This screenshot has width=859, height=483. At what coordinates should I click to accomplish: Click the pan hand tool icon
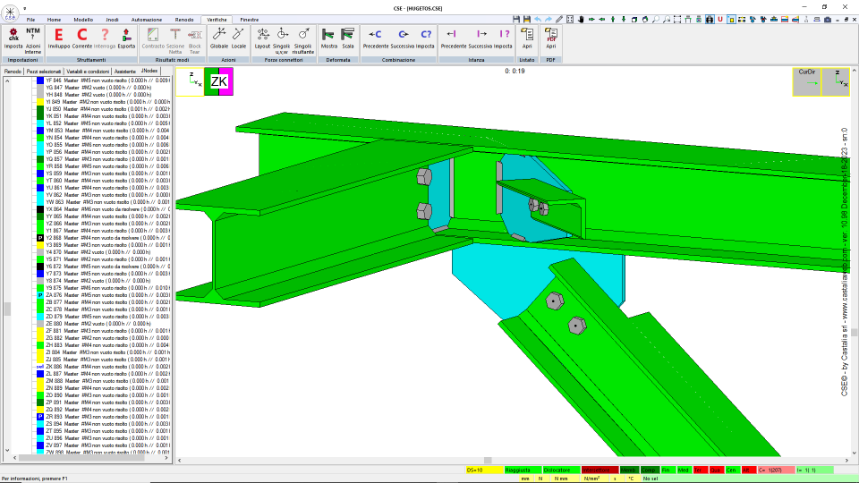[x=581, y=19]
